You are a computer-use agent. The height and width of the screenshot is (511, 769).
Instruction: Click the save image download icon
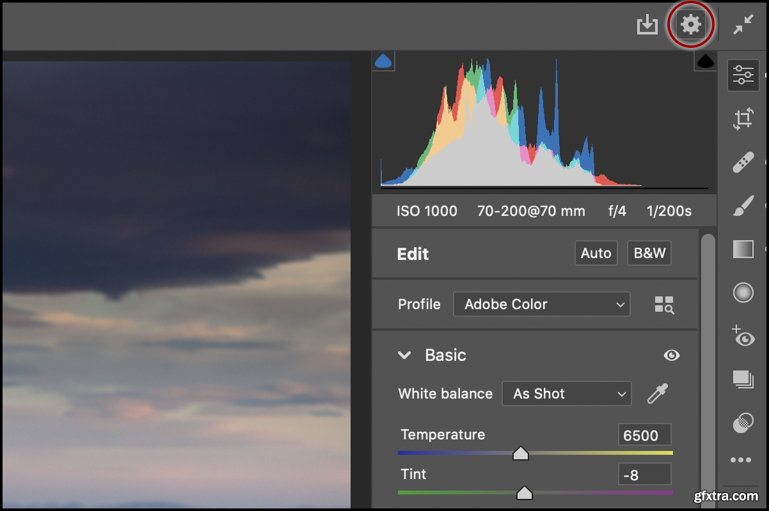tap(647, 26)
